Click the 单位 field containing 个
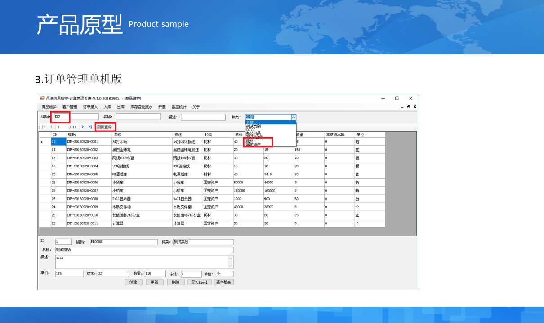The height and width of the screenshot is (323, 544). [x=224, y=274]
